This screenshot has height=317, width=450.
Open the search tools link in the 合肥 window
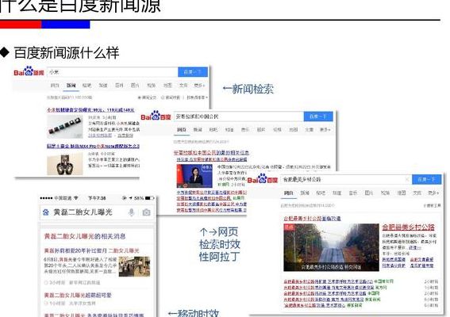[x=433, y=205]
